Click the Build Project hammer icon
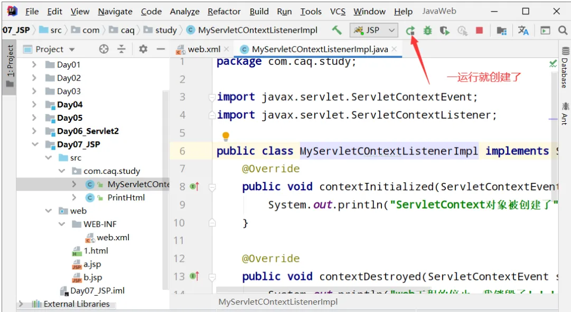 [x=336, y=30]
